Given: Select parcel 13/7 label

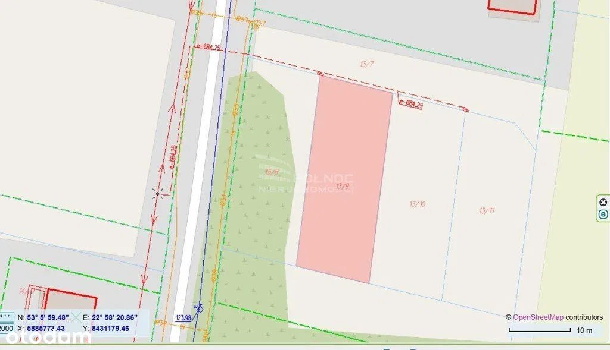Looking at the screenshot, I should pyautogui.click(x=367, y=64).
